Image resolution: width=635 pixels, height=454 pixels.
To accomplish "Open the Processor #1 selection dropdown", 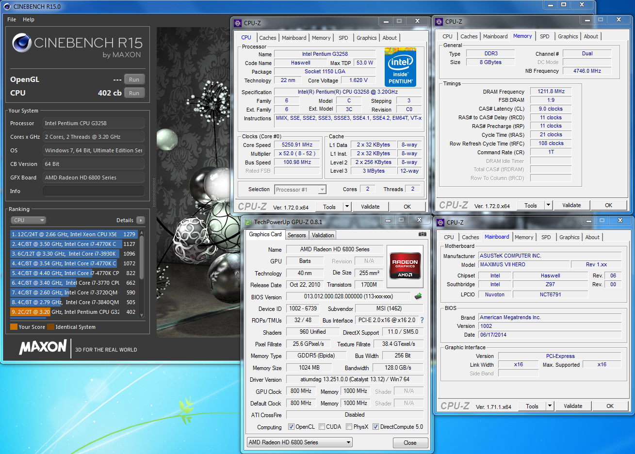I will click(322, 190).
